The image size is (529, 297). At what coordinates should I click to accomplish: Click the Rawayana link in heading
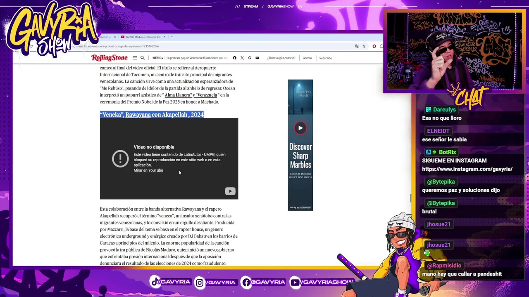point(138,115)
